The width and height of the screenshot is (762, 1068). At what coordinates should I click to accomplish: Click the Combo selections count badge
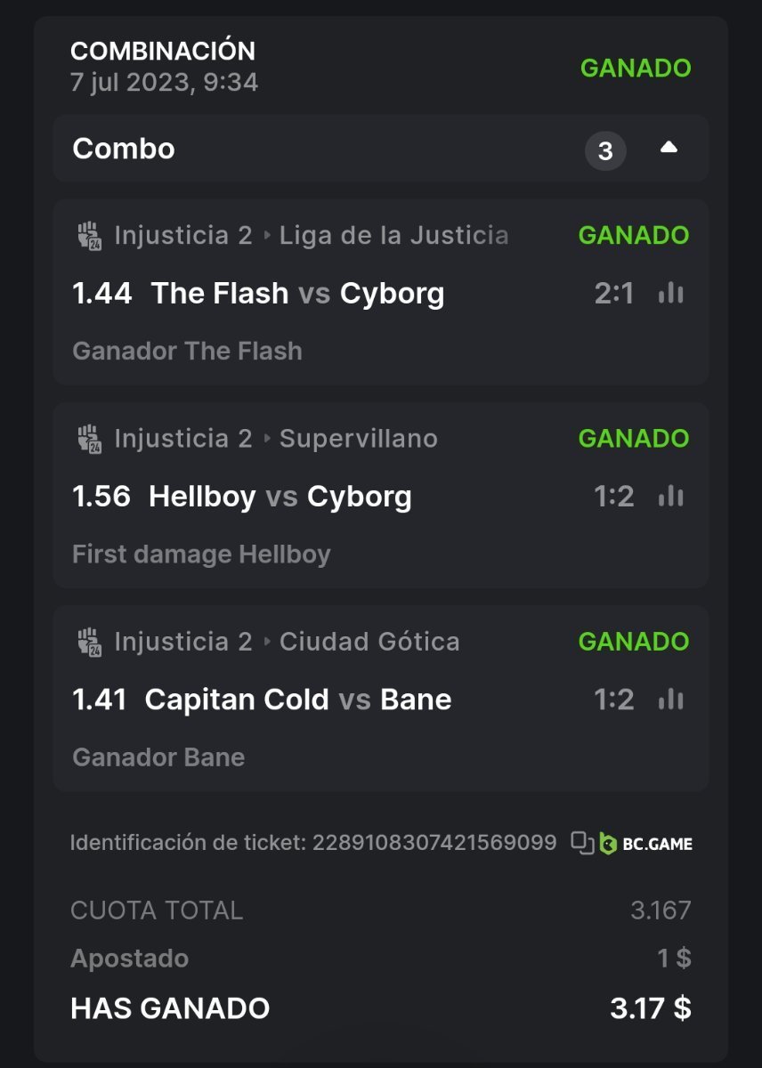click(x=605, y=151)
